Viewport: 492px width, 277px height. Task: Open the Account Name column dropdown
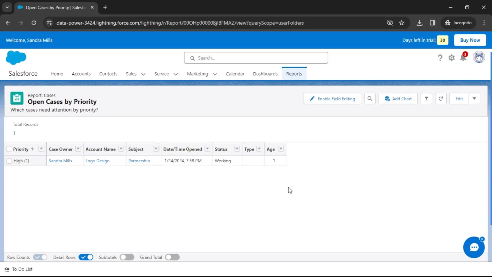pos(121,149)
